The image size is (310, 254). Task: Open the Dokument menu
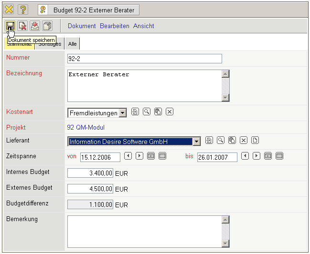(82, 26)
